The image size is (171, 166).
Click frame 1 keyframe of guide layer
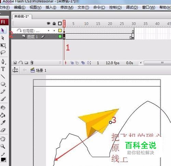click(64, 31)
